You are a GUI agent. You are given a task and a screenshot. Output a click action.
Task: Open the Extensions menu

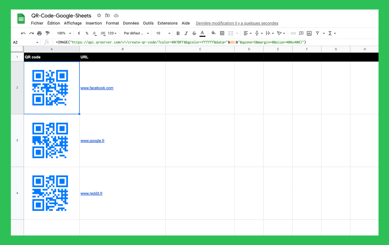pos(167,23)
